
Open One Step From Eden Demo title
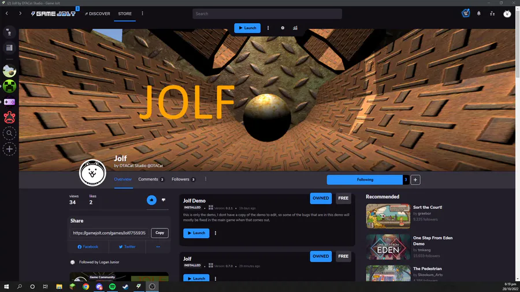(x=433, y=241)
